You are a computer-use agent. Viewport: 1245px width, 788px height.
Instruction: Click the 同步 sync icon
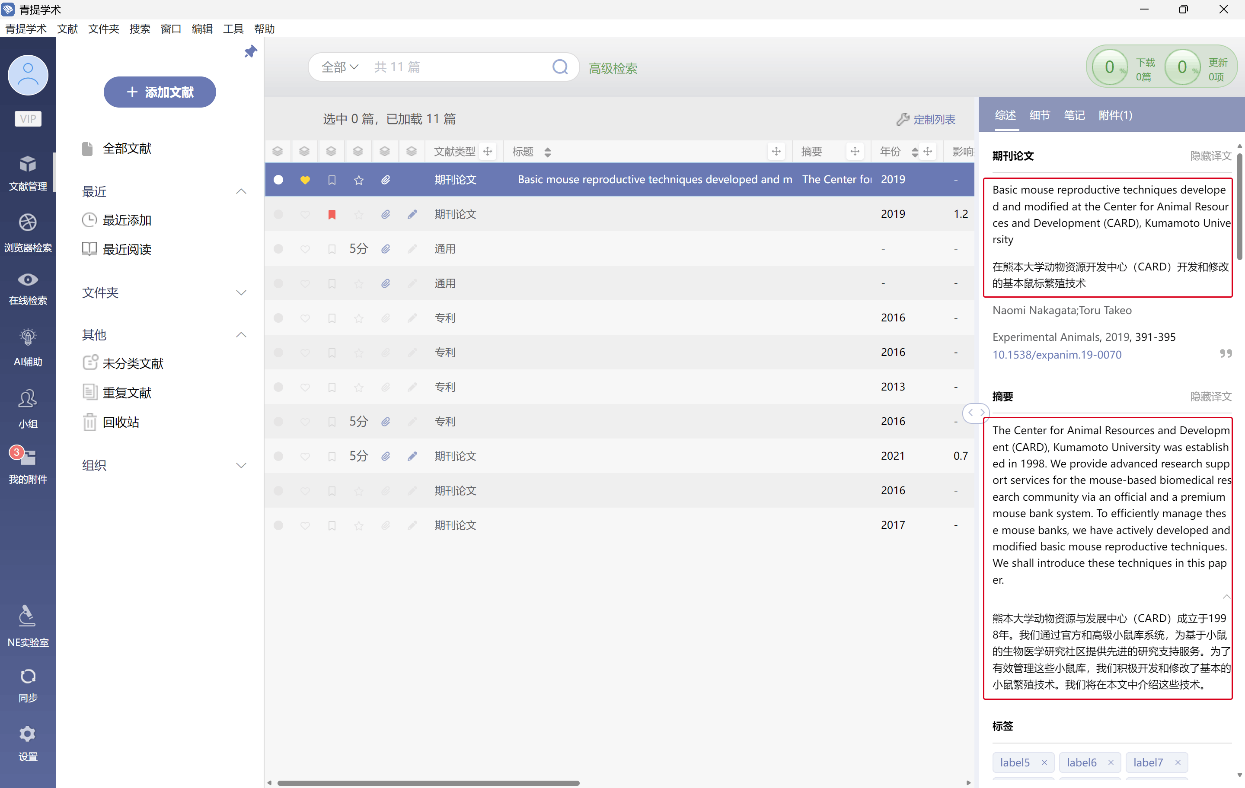tap(28, 676)
